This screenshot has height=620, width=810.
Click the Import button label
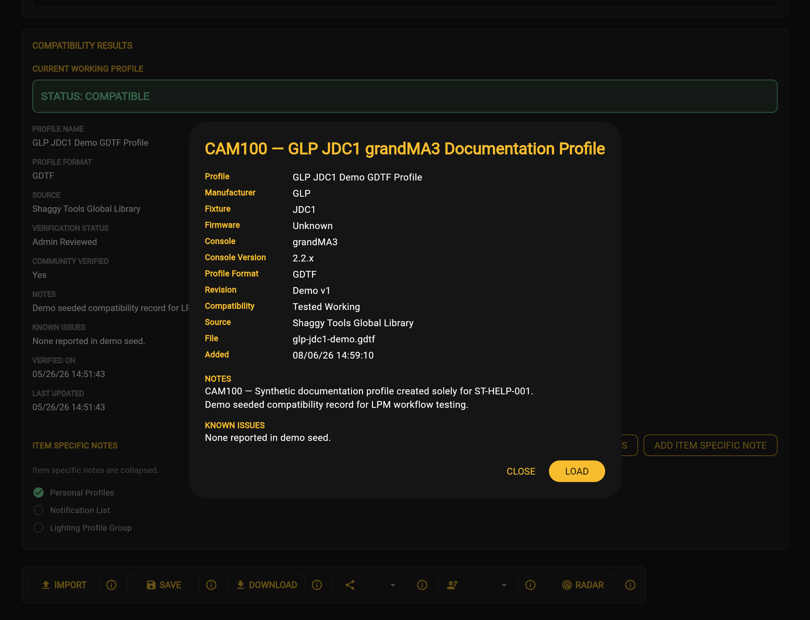coord(70,585)
